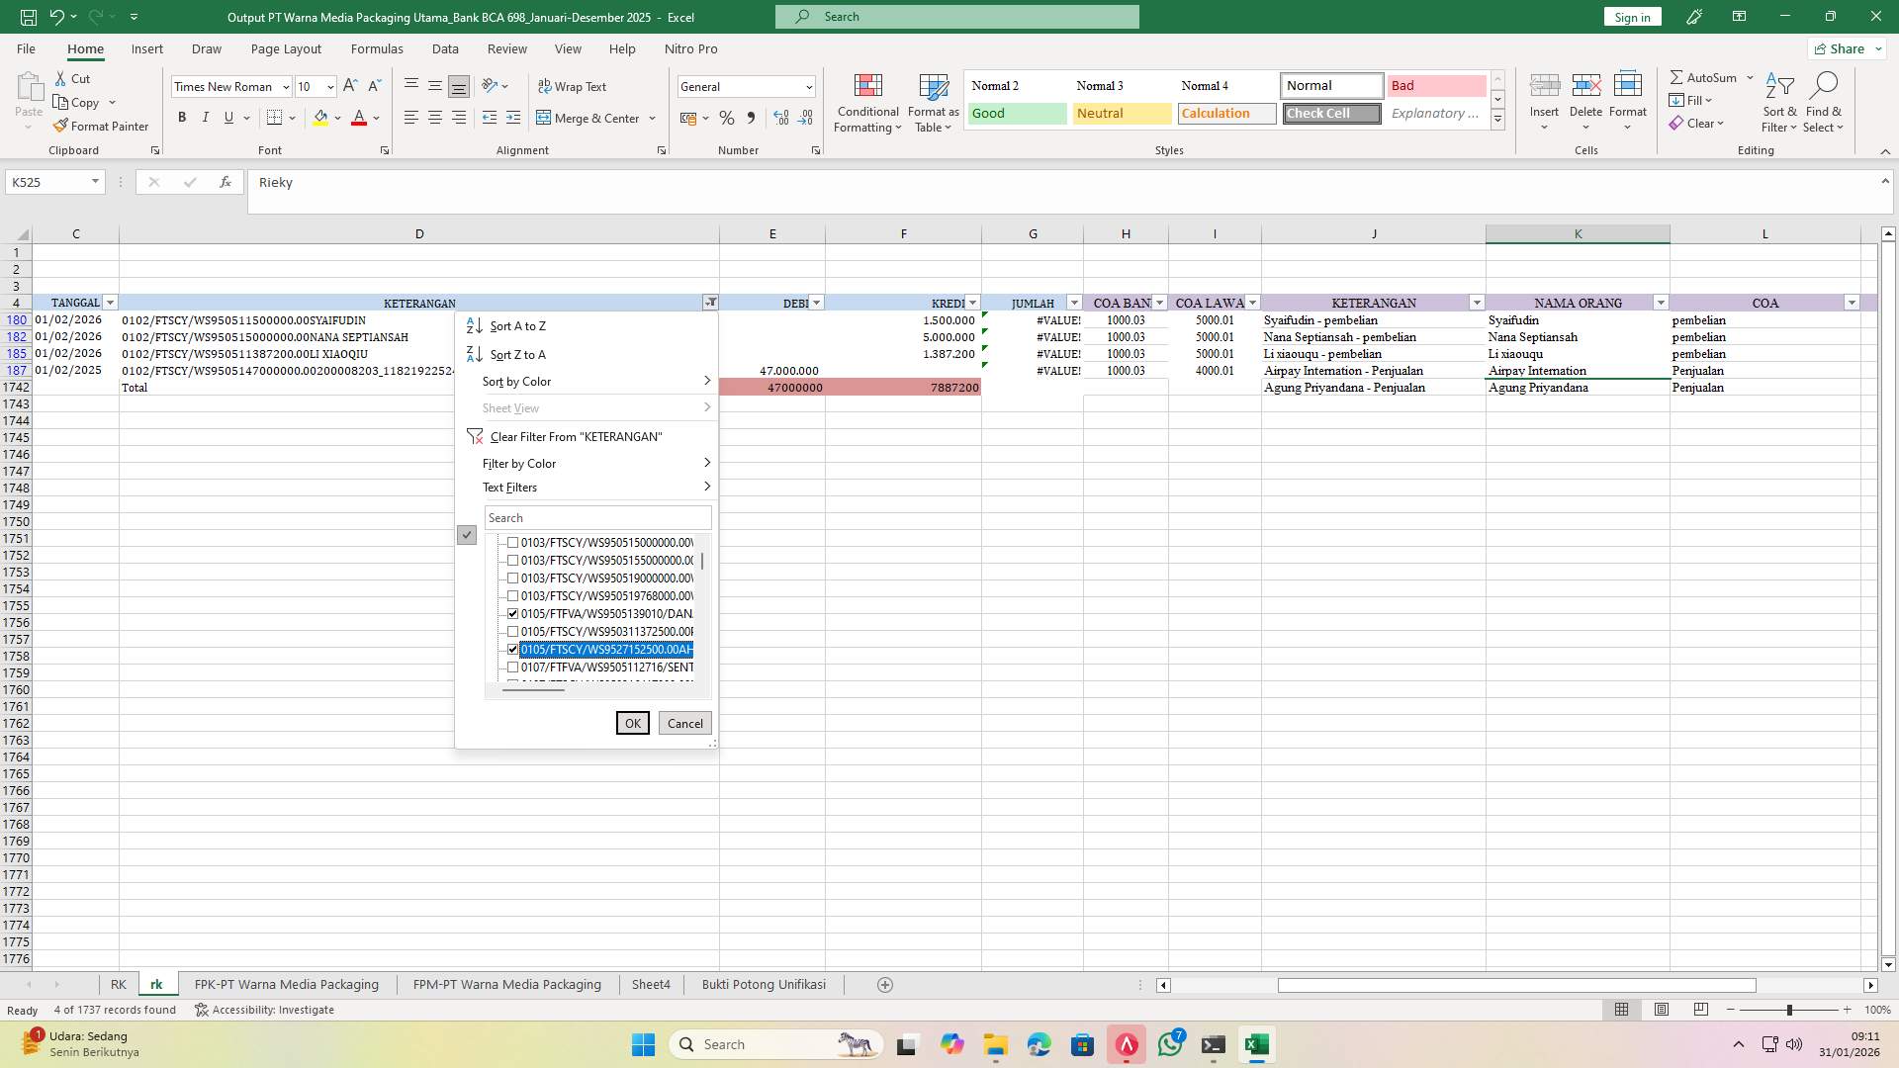
Task: Uncheck the 0105/FTFVA/WS9505139010 filter entry
Action: 512,613
